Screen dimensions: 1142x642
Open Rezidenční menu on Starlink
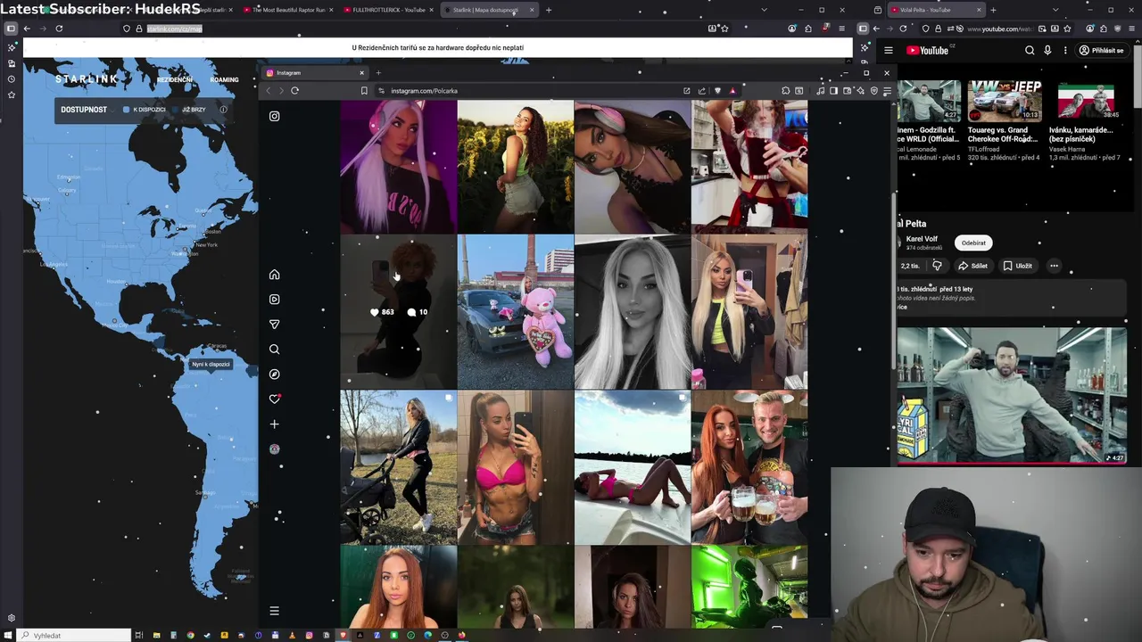(x=175, y=79)
